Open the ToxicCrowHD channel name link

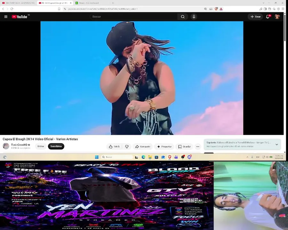[x=19, y=145]
